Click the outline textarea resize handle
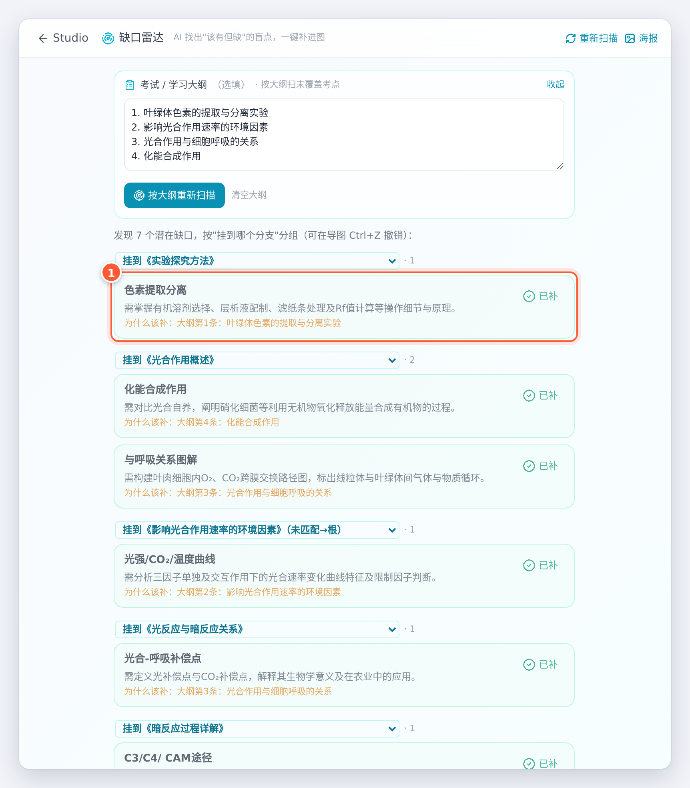 tap(560, 166)
